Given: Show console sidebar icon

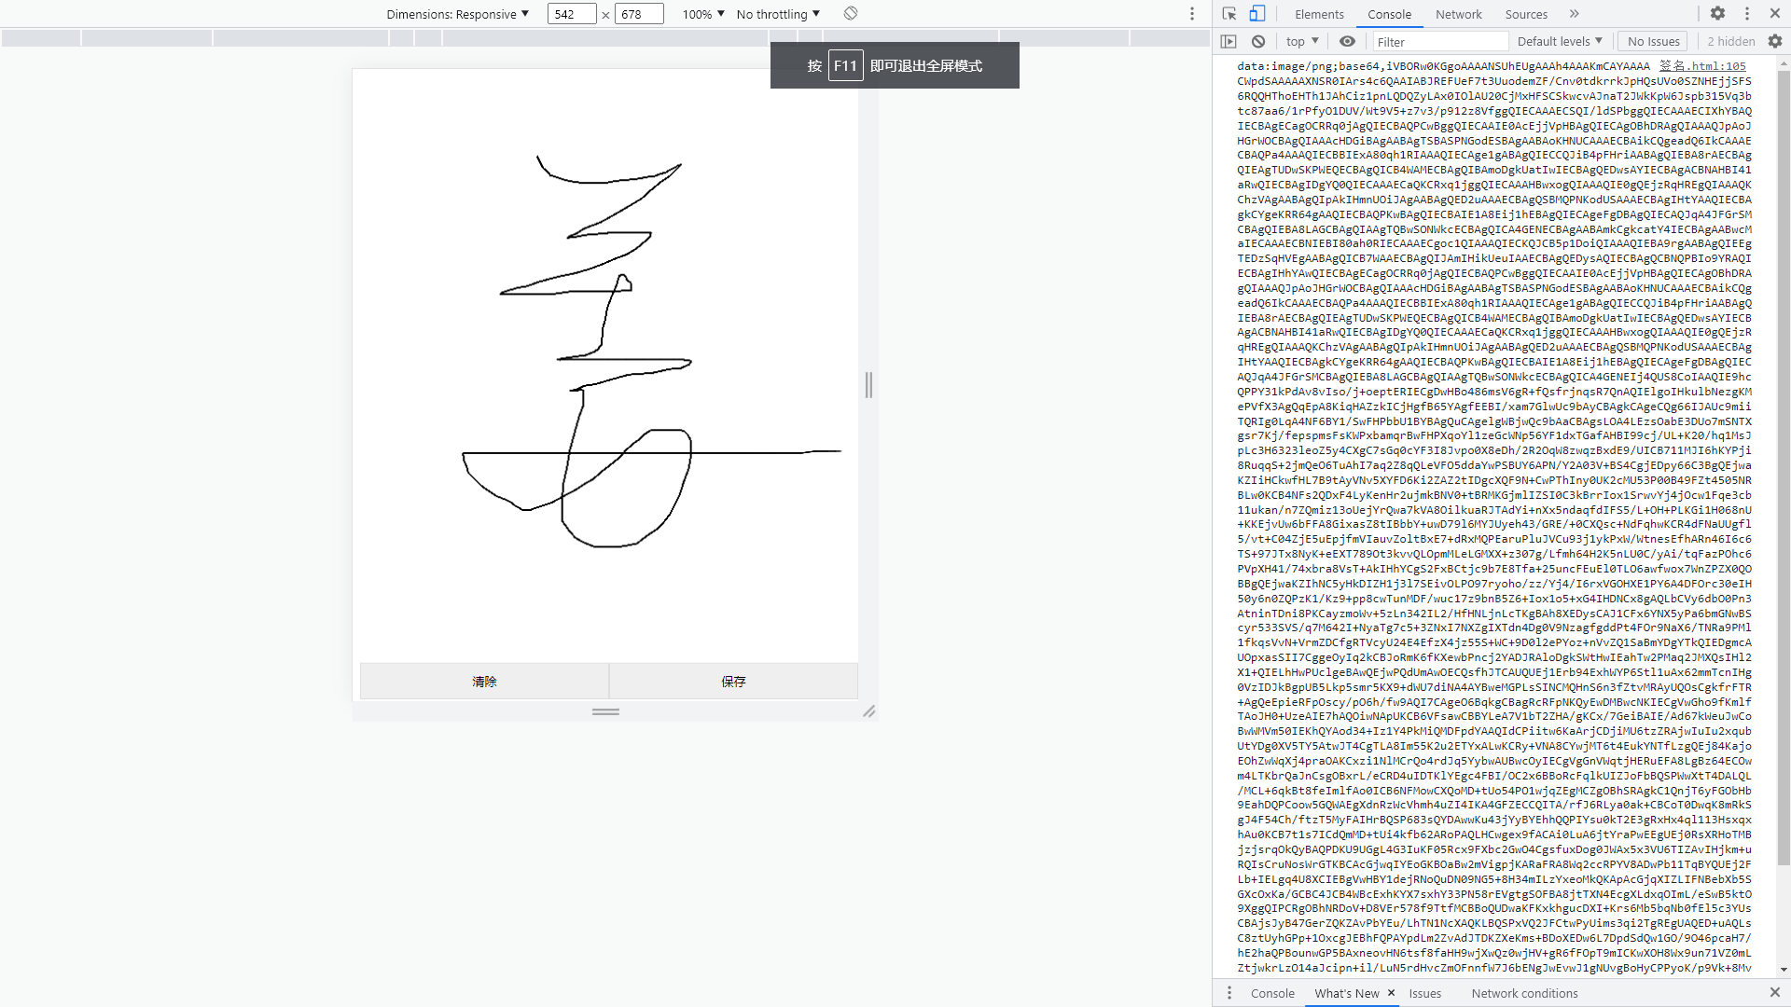Looking at the screenshot, I should tap(1229, 41).
